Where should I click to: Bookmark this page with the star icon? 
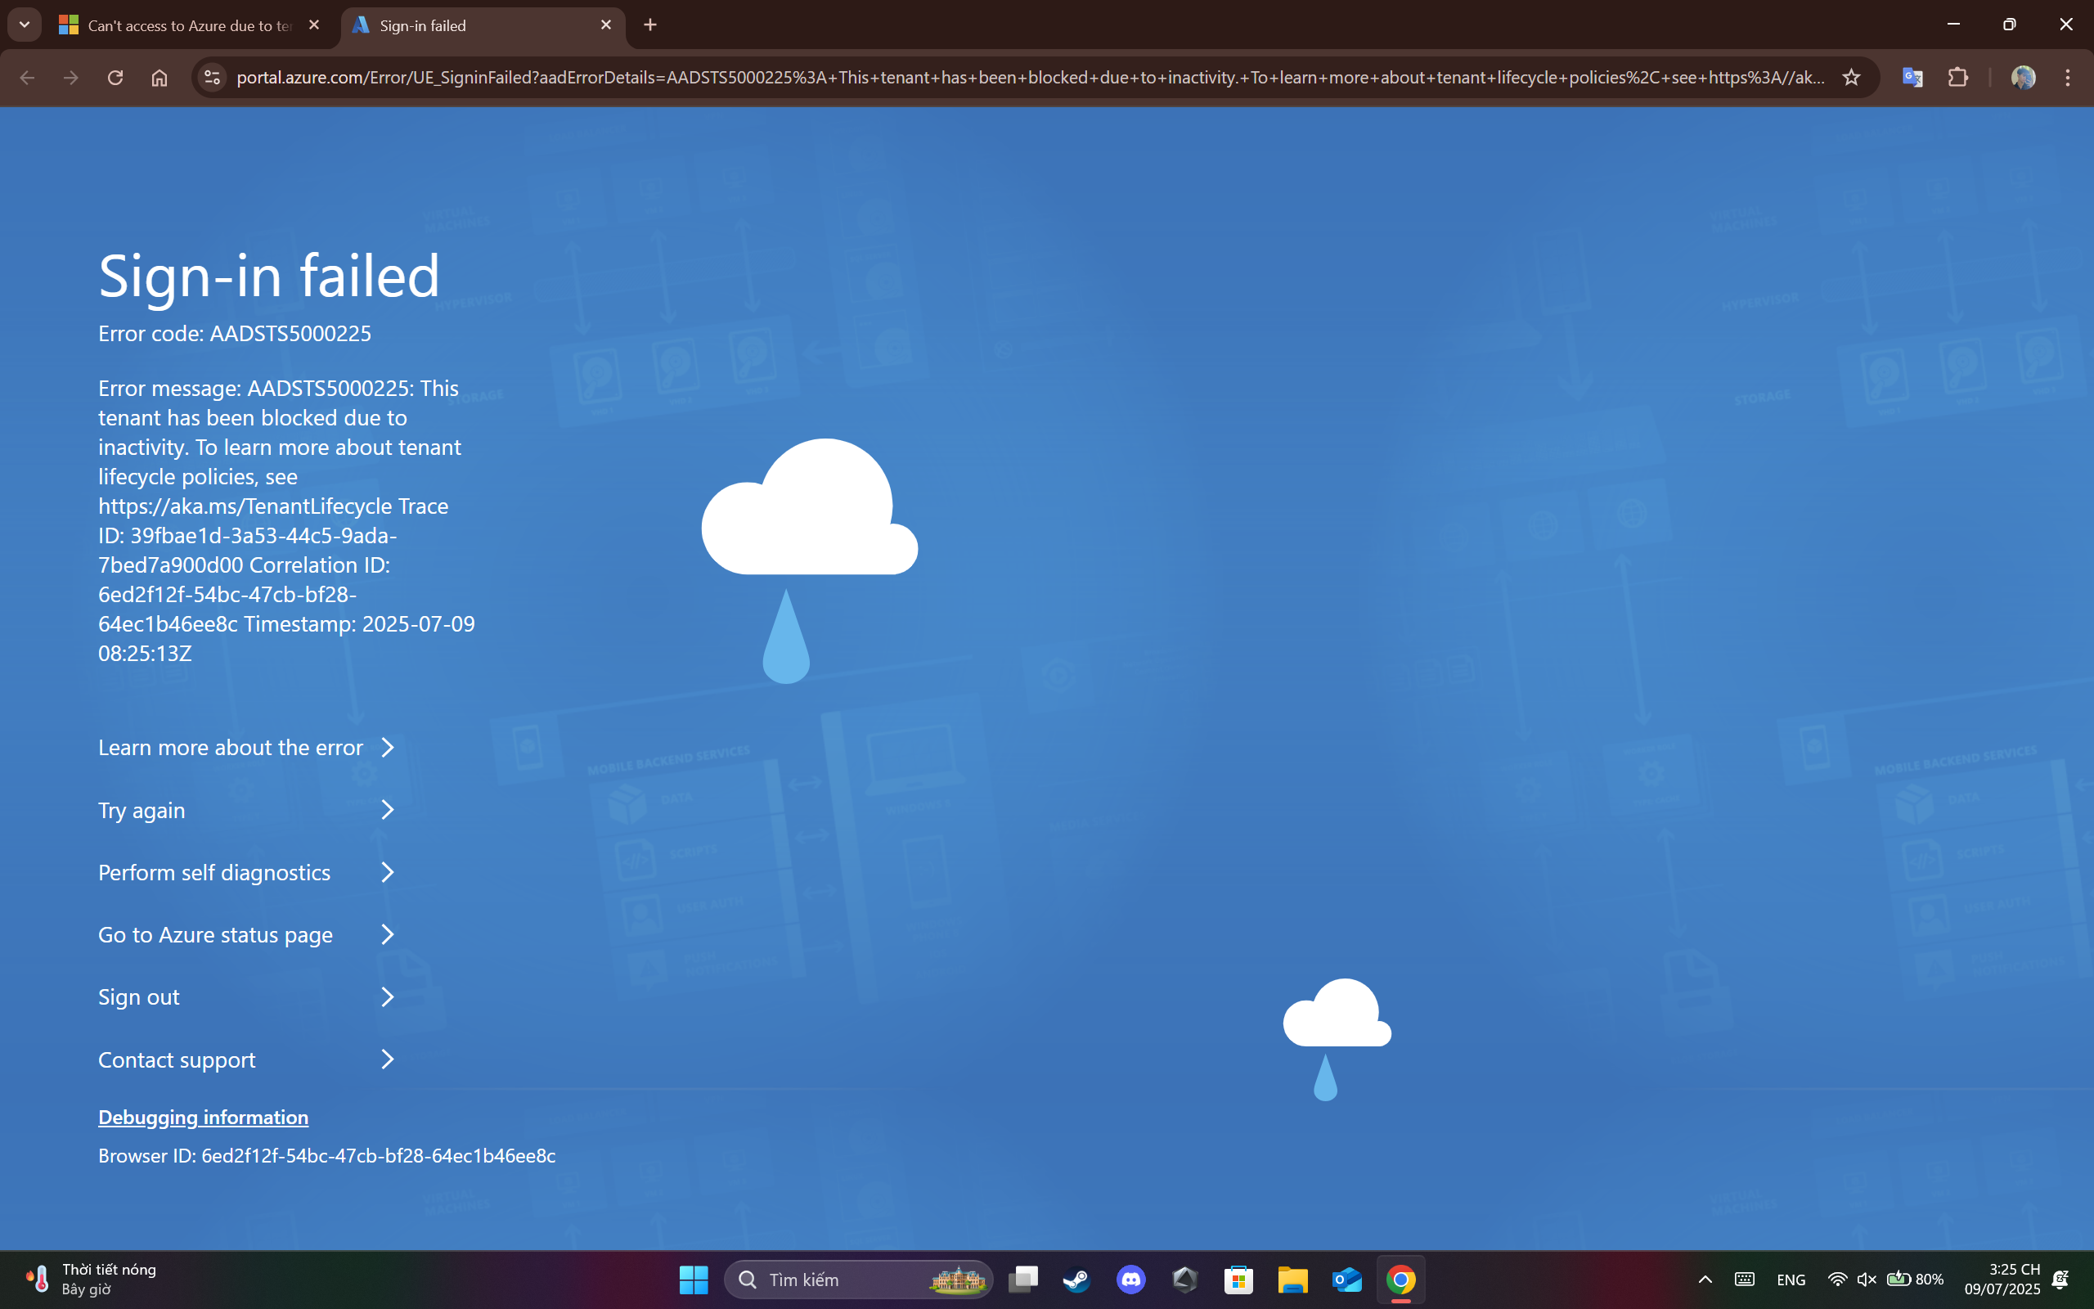[x=1851, y=78]
